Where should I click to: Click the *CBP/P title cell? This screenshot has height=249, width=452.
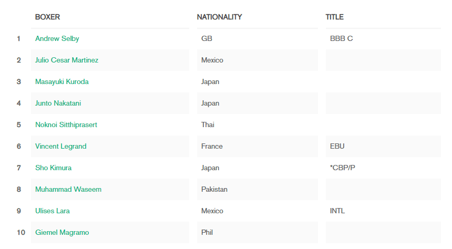tap(383, 168)
